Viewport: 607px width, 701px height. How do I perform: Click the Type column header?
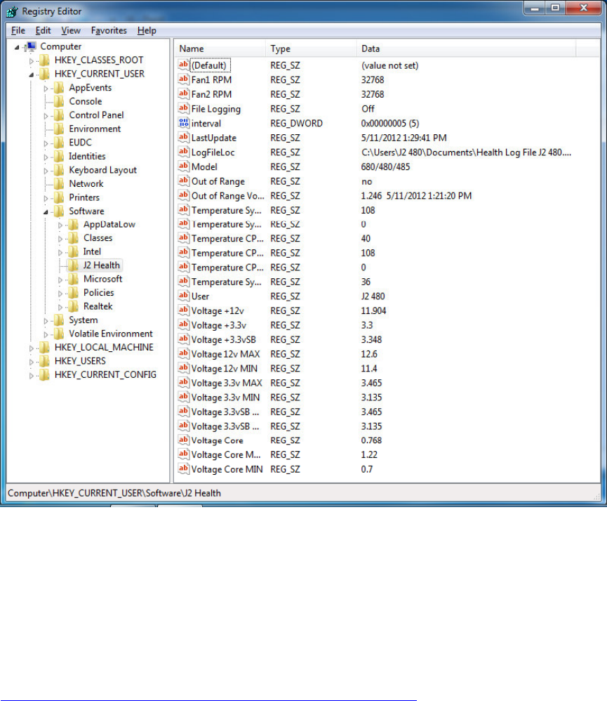pos(312,48)
